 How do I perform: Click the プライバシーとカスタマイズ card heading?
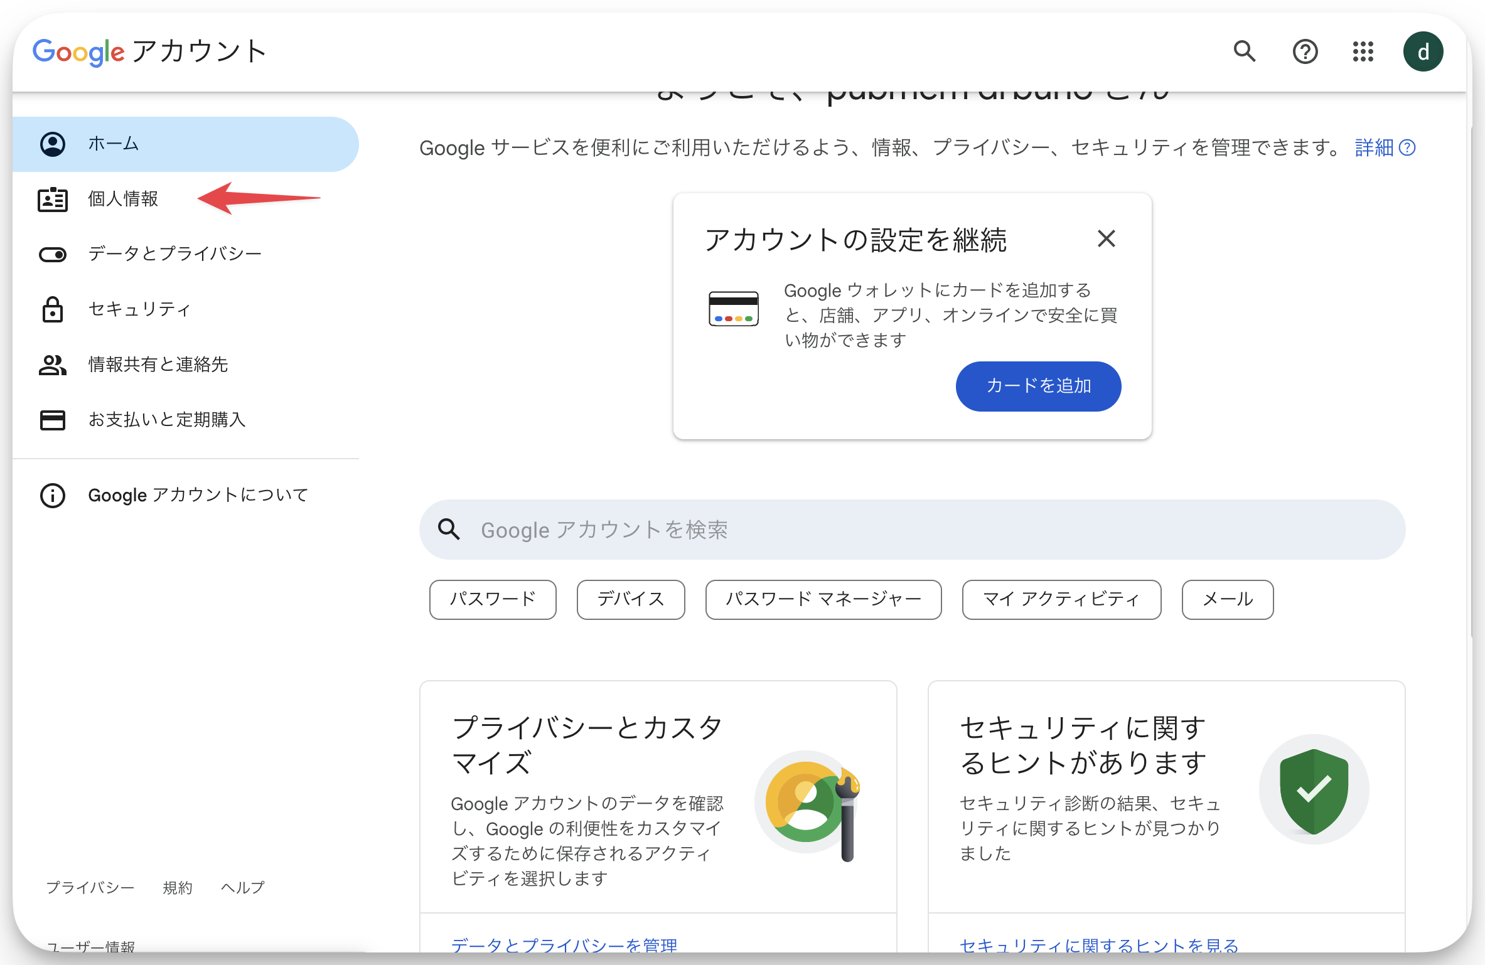(587, 745)
